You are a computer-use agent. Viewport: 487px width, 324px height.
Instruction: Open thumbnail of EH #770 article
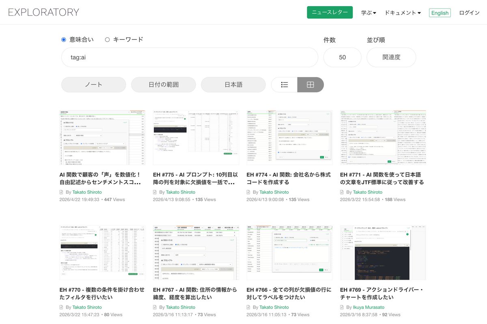click(x=102, y=252)
